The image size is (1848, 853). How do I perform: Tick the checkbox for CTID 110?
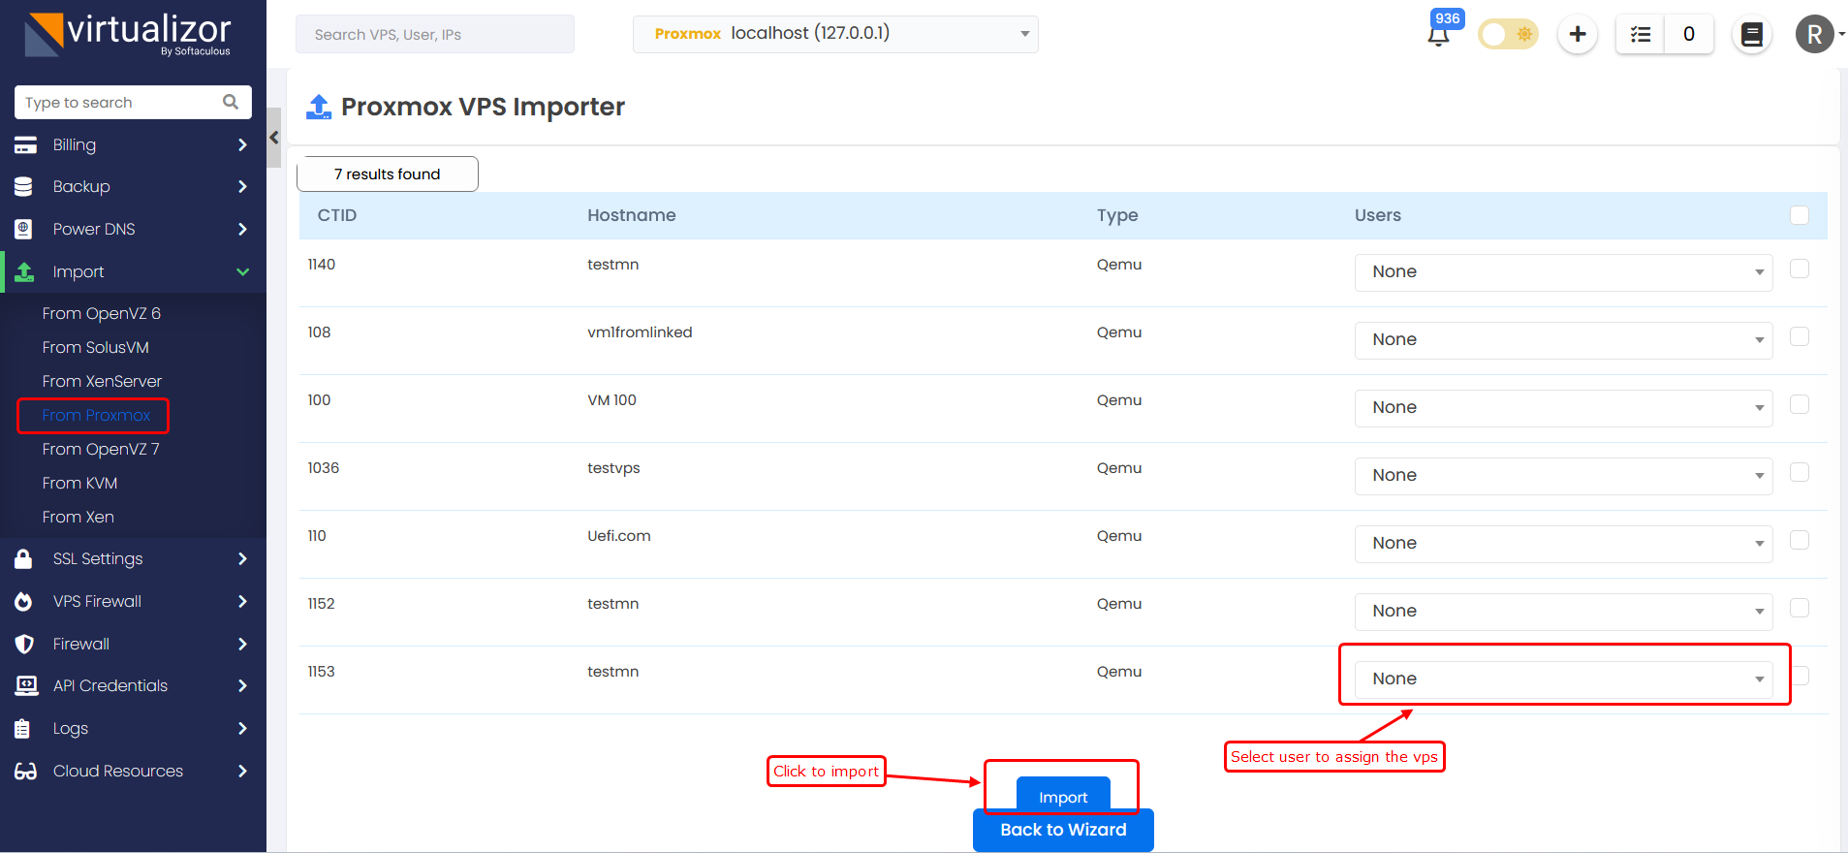1800,540
